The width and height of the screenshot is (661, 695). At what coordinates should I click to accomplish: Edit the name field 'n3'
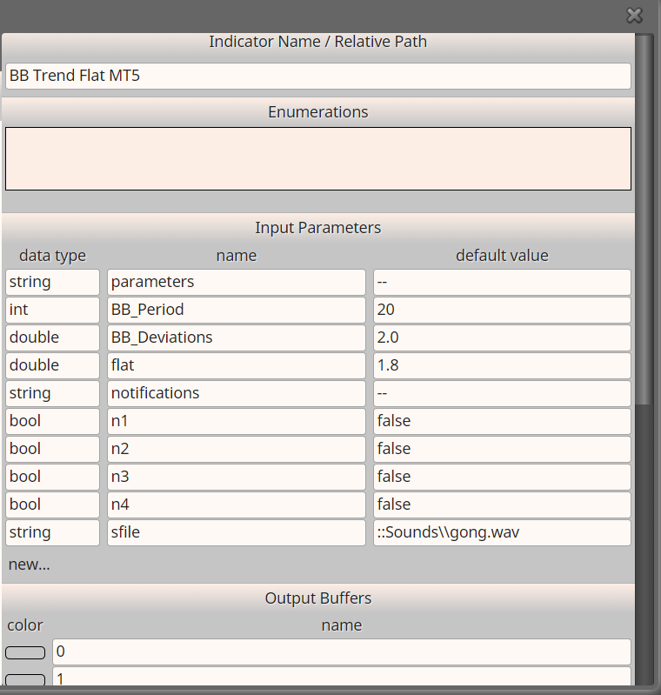click(x=237, y=478)
